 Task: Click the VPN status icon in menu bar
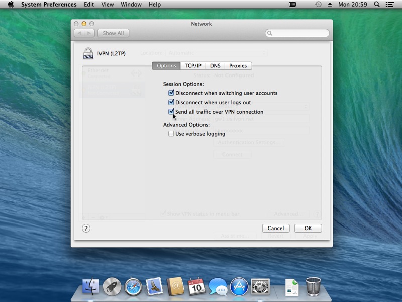click(x=292, y=4)
